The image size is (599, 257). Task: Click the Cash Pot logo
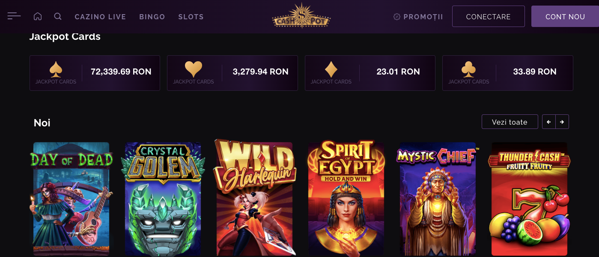pyautogui.click(x=301, y=16)
